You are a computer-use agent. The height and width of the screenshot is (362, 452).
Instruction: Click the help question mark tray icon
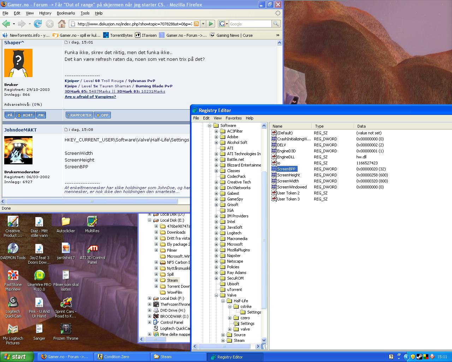click(391, 357)
